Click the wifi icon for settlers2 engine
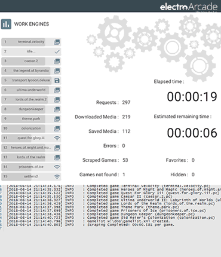221x257 pixels. pos(57,176)
